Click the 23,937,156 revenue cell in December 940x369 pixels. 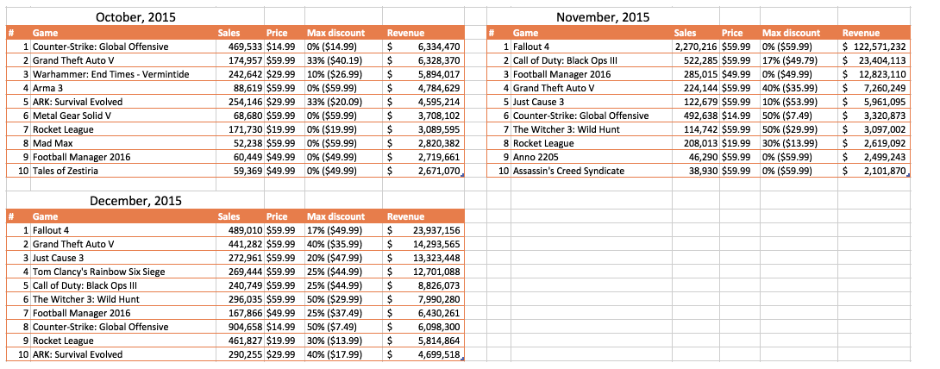tap(423, 230)
